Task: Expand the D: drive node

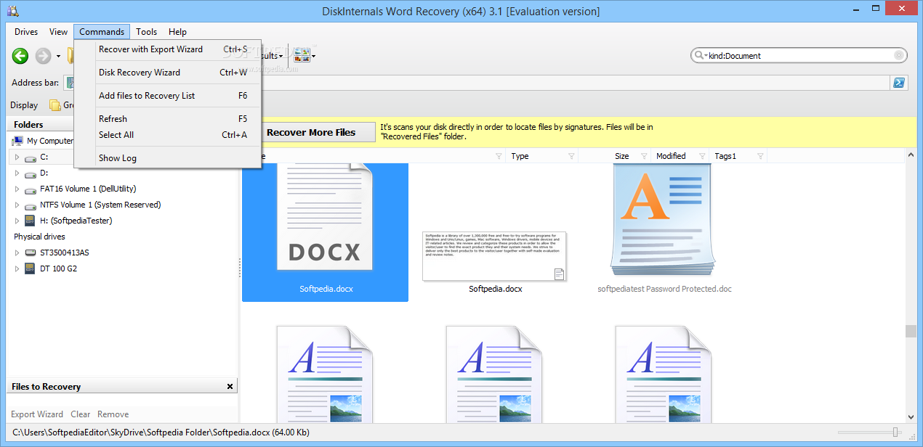Action: pyautogui.click(x=17, y=173)
